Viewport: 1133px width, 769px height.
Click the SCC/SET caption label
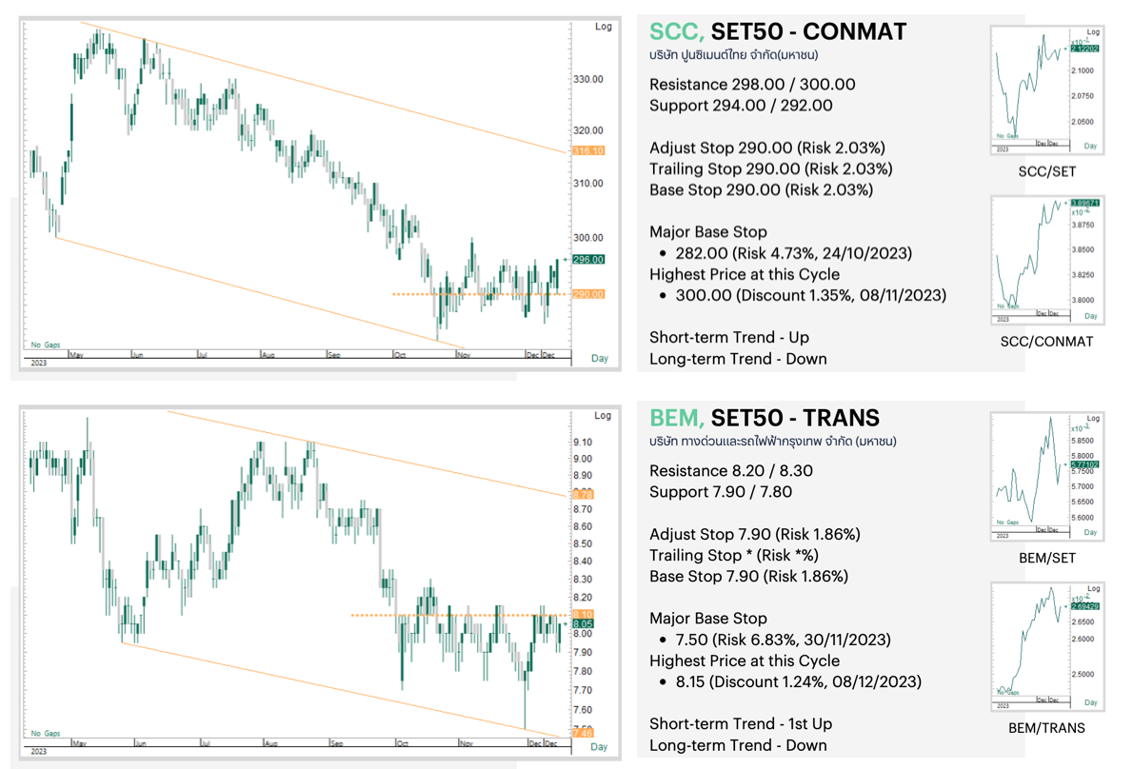coord(1047,172)
